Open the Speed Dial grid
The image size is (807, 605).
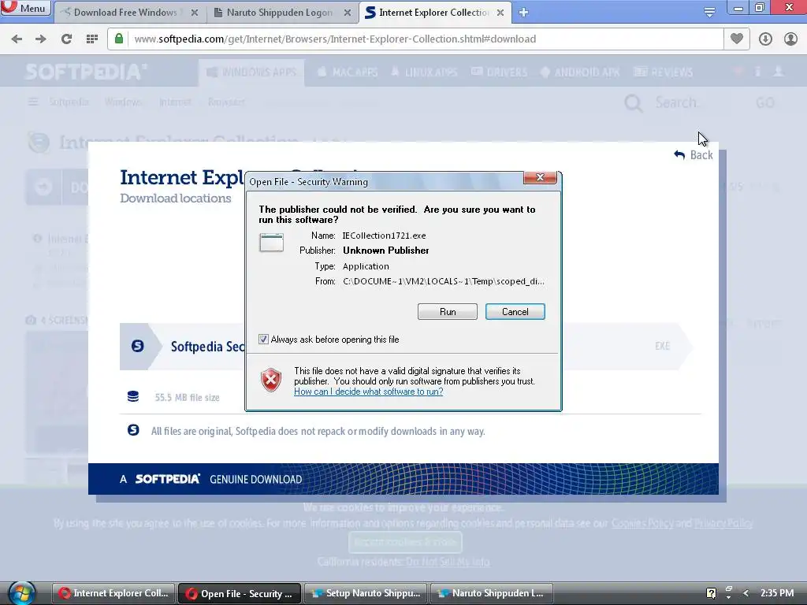coord(91,39)
